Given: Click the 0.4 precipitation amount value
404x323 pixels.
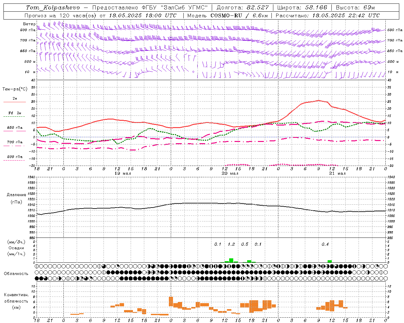Looking at the screenshot, I should 325,244.
